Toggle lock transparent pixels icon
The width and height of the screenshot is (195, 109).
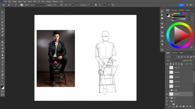(x=171, y=64)
